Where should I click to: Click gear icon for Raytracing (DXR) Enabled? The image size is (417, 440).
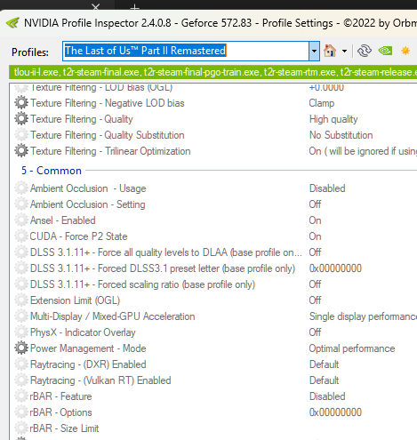point(21,364)
